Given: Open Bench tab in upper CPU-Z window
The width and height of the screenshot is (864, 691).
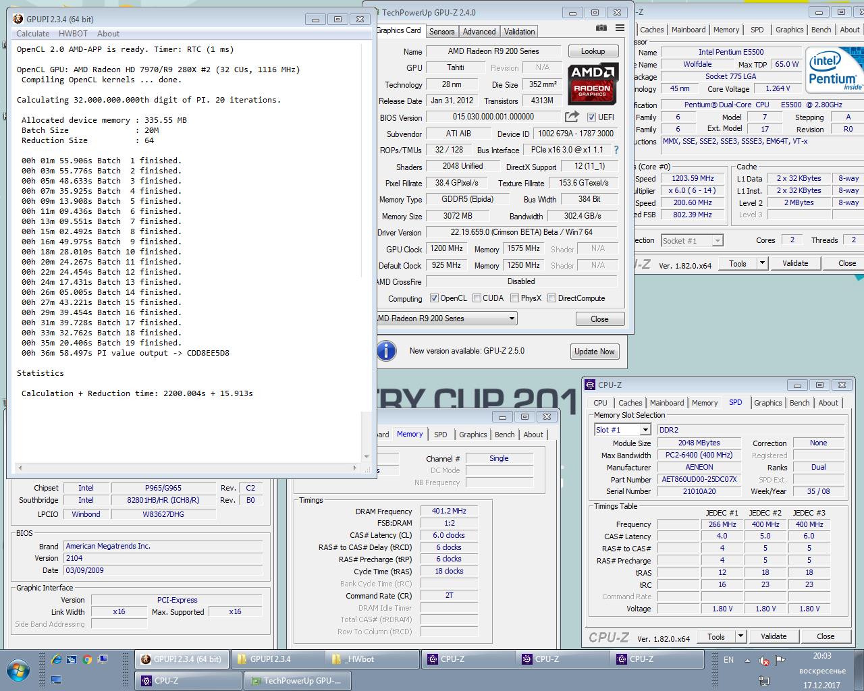Looking at the screenshot, I should 821,30.
